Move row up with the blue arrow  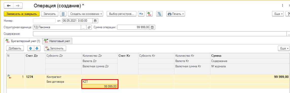[31, 48]
